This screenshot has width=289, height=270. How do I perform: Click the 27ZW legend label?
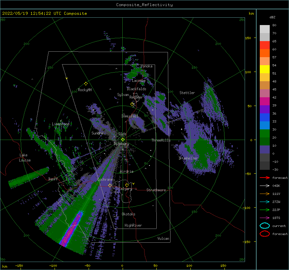click(276, 202)
